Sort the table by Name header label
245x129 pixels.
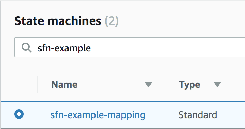point(64,84)
